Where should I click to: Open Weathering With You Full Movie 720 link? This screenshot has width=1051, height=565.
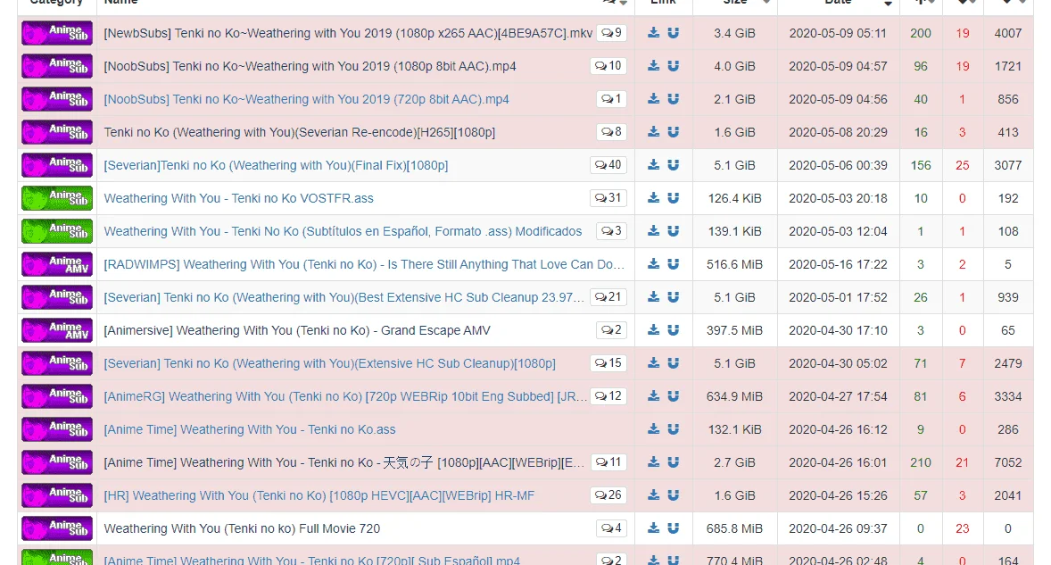(242, 528)
